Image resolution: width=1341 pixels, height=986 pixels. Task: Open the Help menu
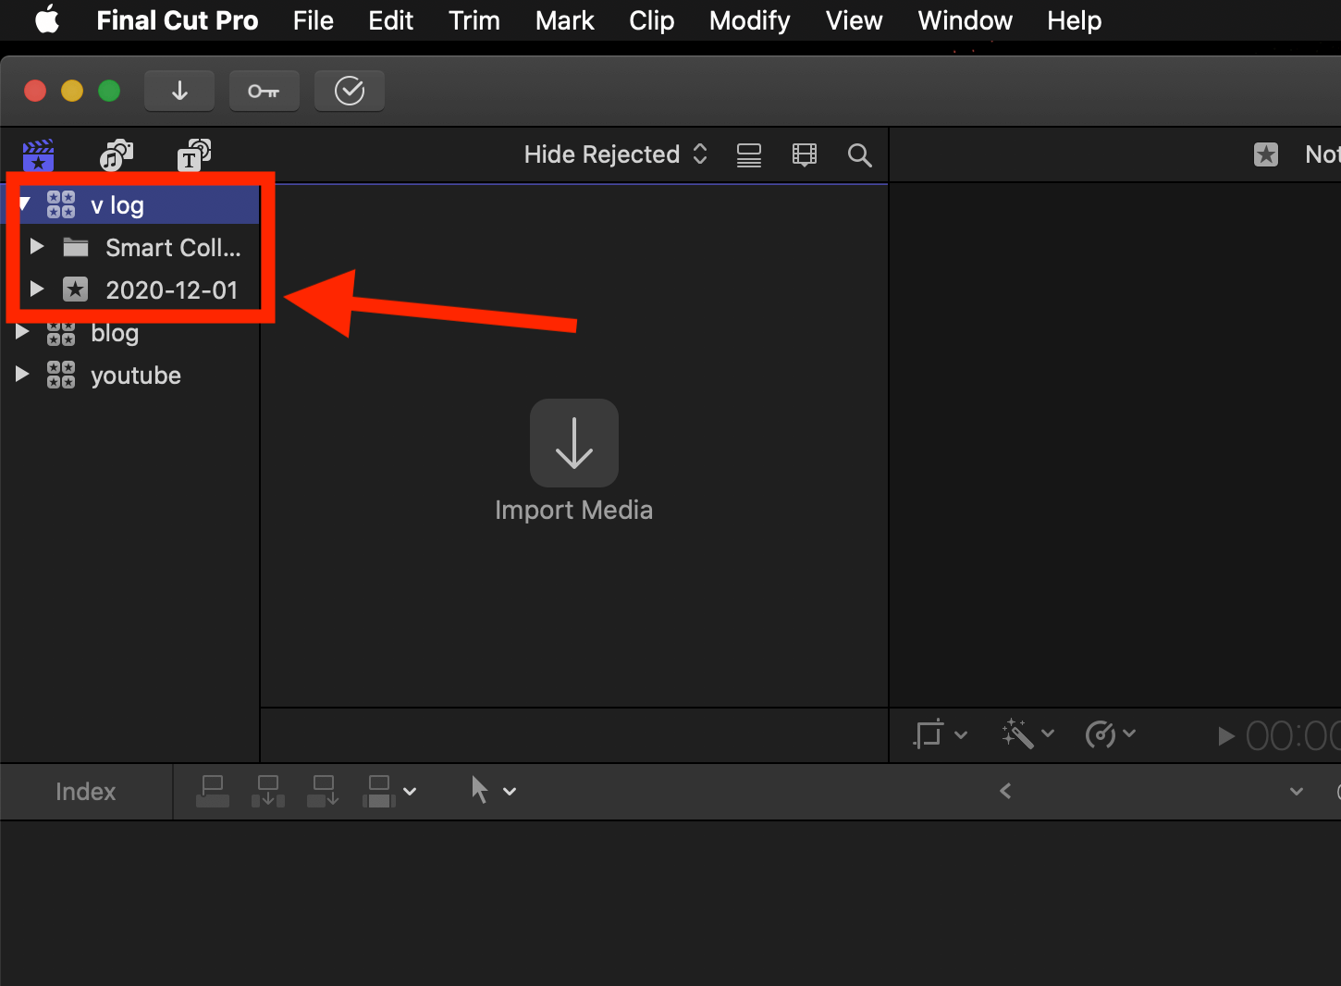coord(1074,20)
